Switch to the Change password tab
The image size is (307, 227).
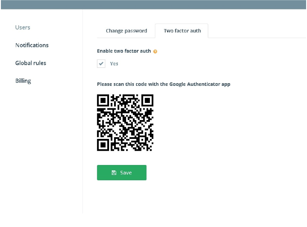(x=127, y=31)
